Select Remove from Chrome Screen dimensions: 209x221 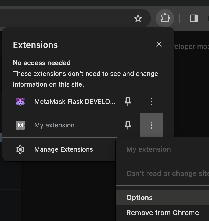(x=162, y=212)
